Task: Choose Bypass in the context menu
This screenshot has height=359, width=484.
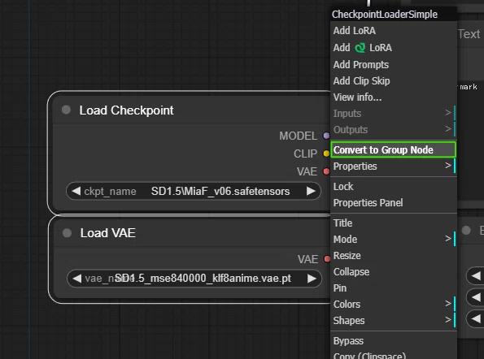Action: 394,341
